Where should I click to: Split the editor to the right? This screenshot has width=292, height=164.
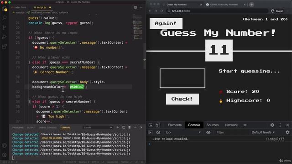[136, 7]
